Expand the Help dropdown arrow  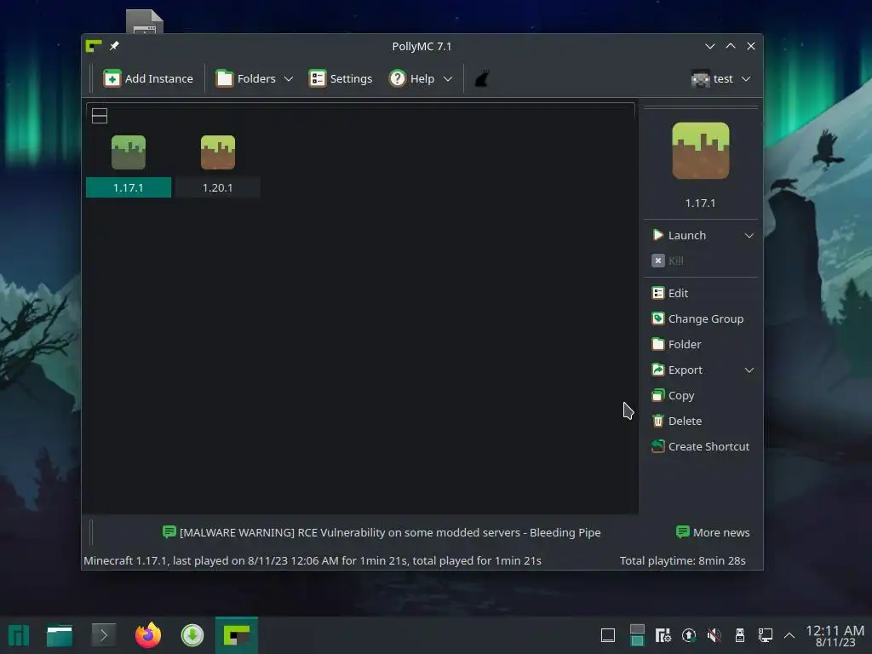click(448, 79)
